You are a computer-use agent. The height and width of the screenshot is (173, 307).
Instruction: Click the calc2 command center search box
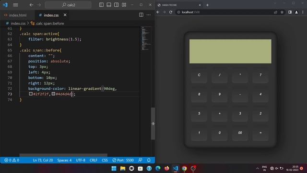click(x=68, y=5)
